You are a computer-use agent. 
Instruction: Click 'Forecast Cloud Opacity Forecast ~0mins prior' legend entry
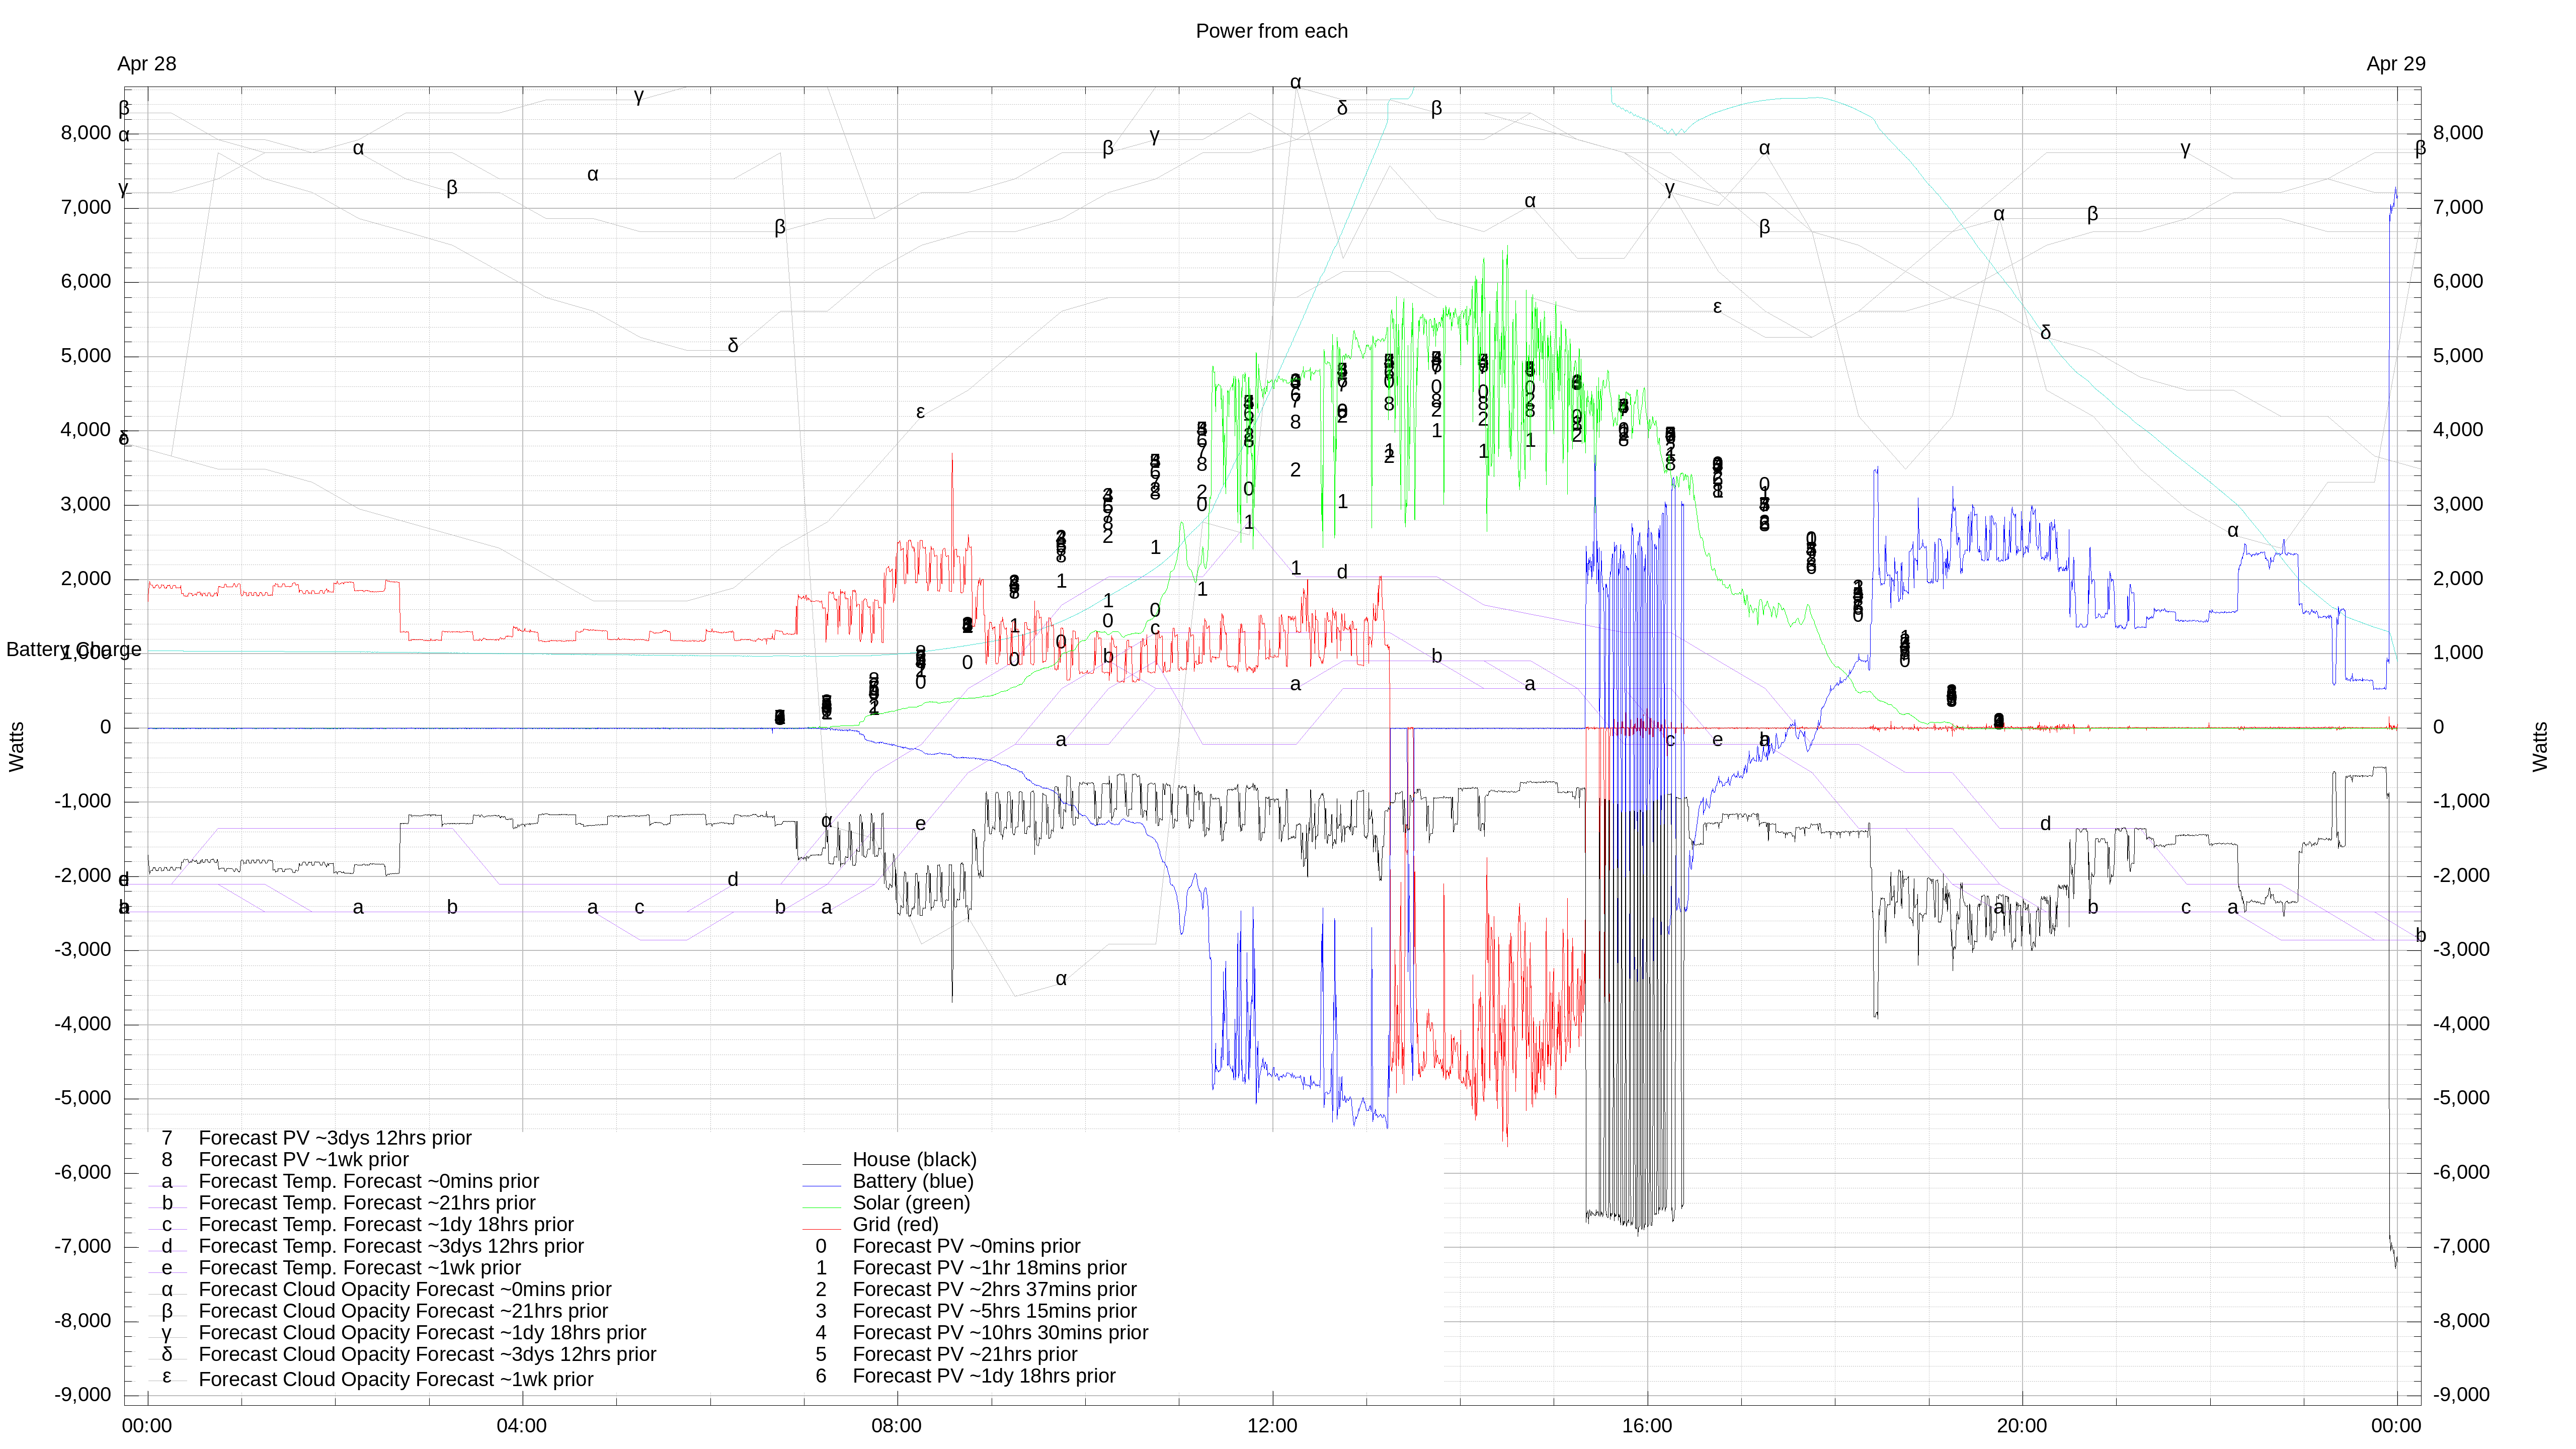[x=405, y=1290]
